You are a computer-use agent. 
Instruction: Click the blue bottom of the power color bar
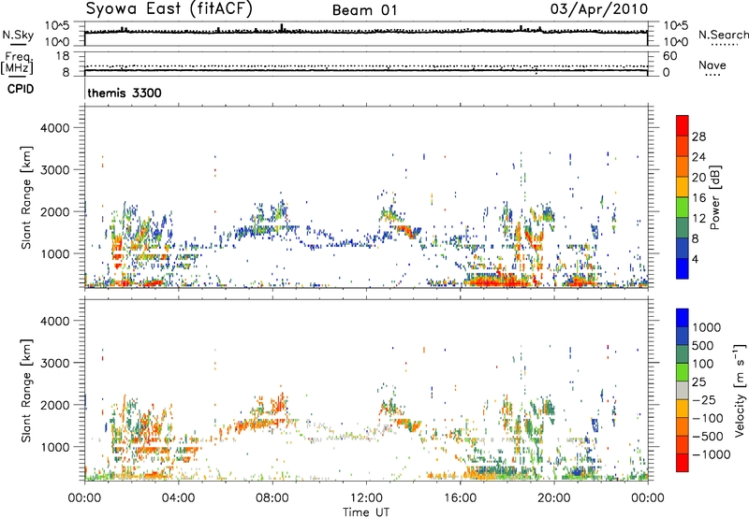pyautogui.click(x=683, y=269)
